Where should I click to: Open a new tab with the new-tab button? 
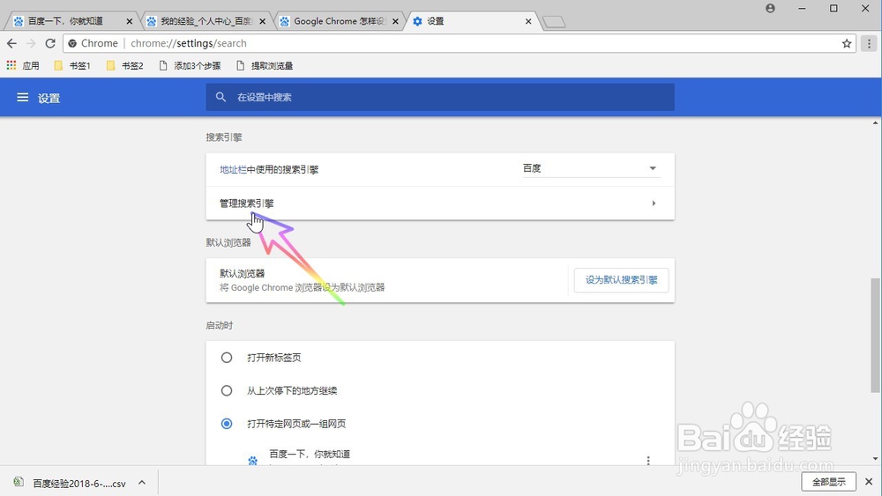tap(554, 22)
